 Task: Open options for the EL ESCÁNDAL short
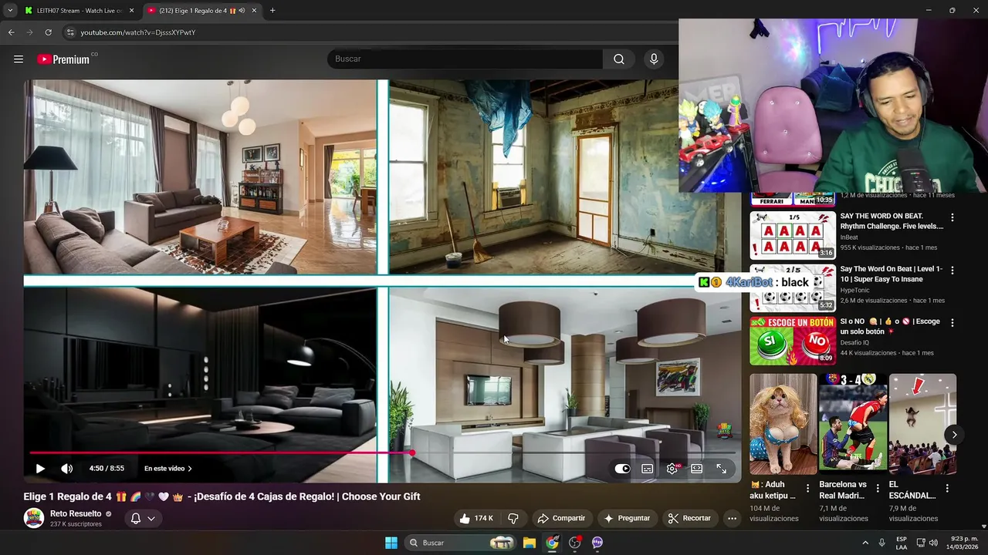(x=947, y=489)
